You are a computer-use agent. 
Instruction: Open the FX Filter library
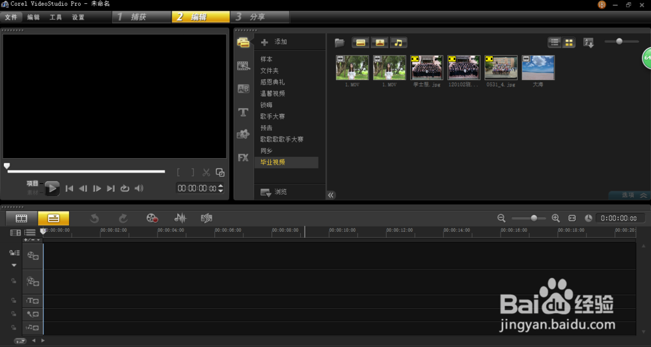click(x=243, y=158)
